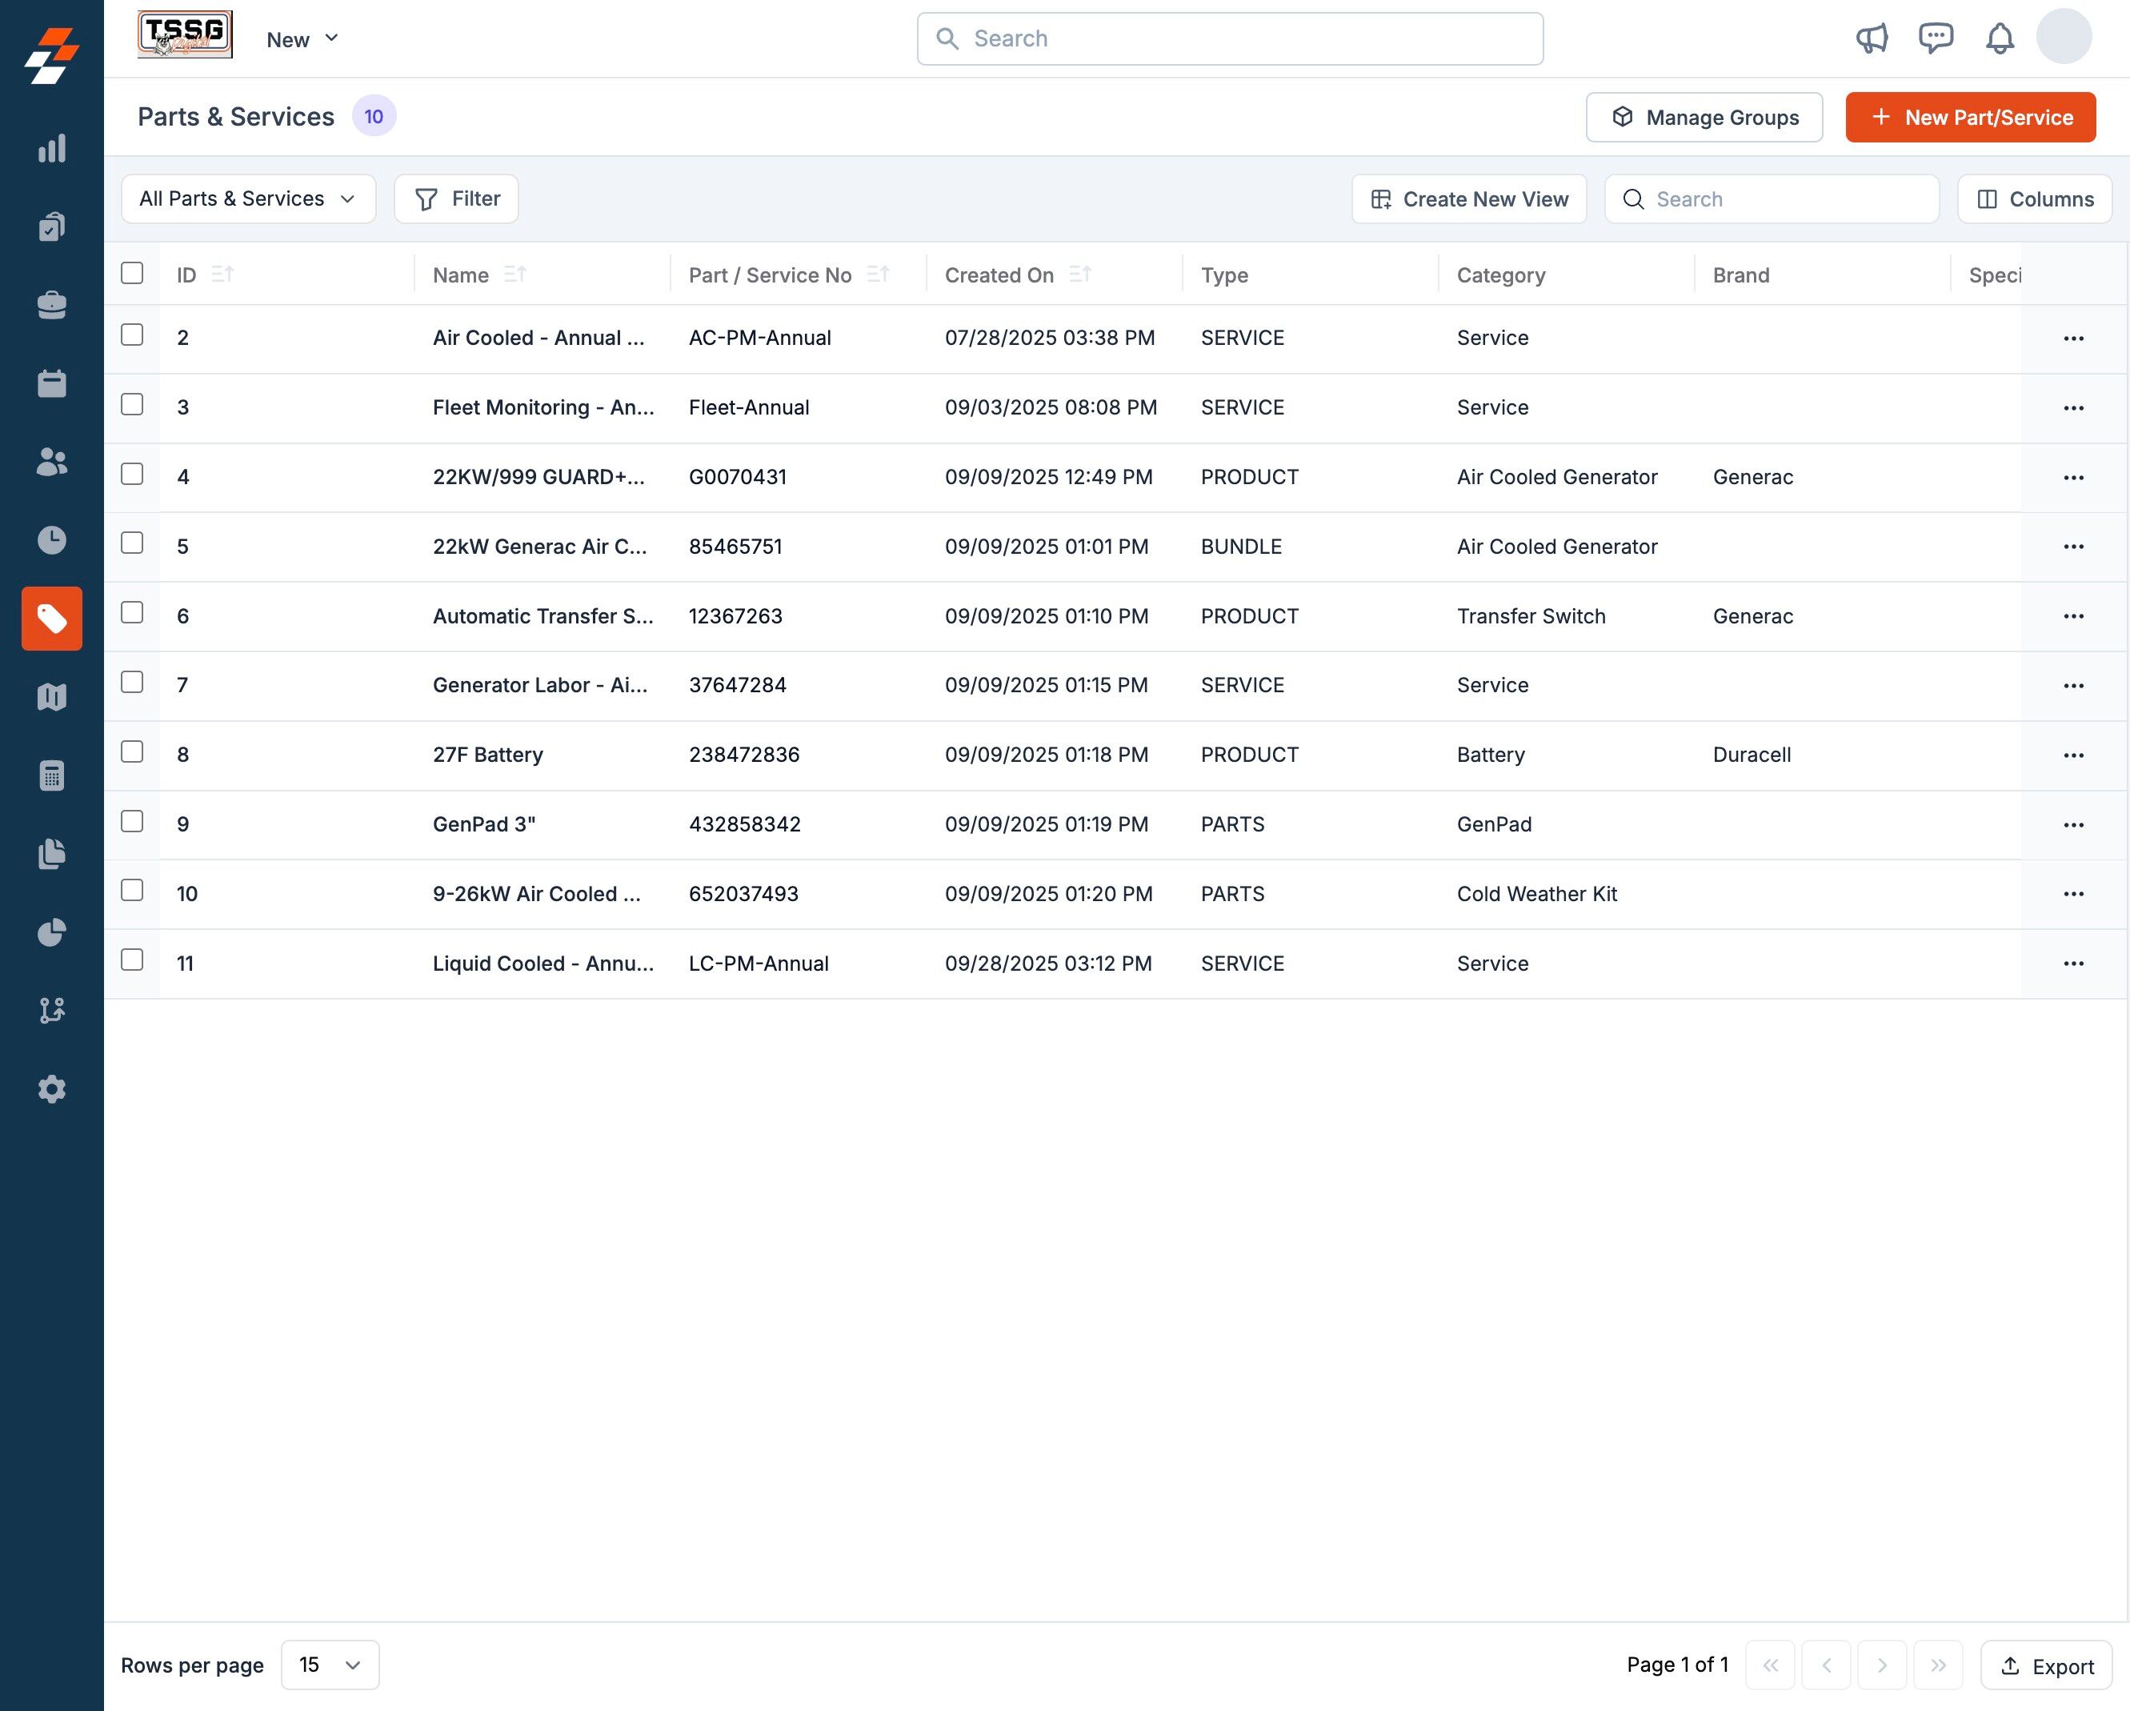Expand the All Parts & Services dropdown

tap(247, 198)
